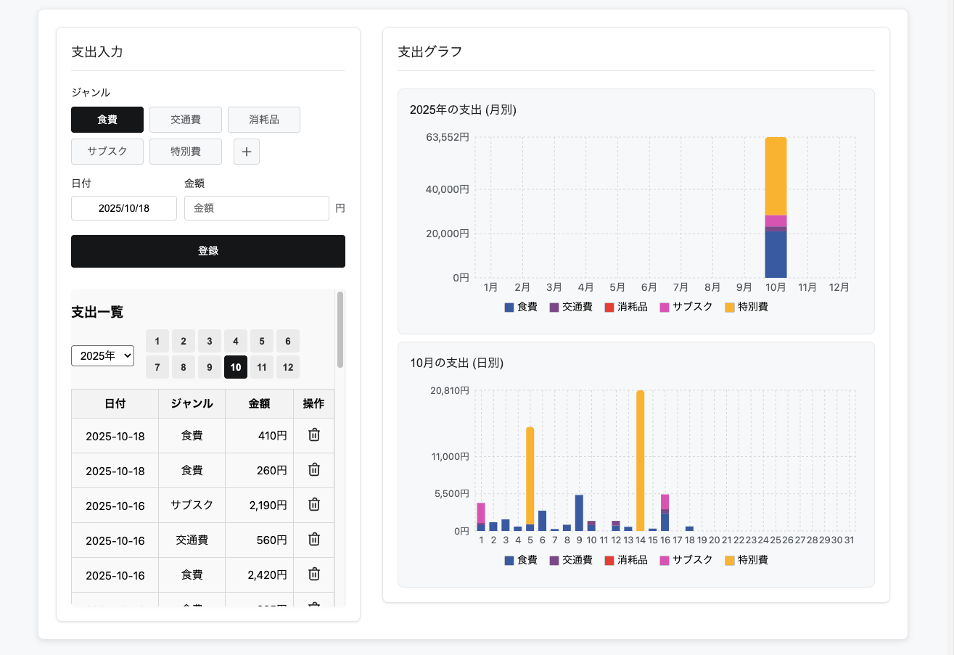Add a new genre with plus button

(247, 152)
